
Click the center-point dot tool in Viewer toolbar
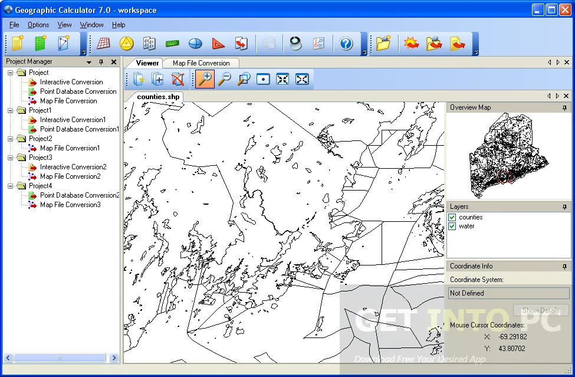[x=263, y=79]
